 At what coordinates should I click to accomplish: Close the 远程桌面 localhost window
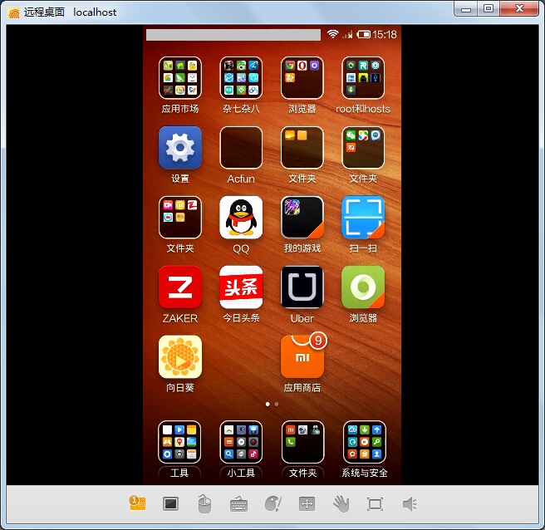pyautogui.click(x=519, y=8)
